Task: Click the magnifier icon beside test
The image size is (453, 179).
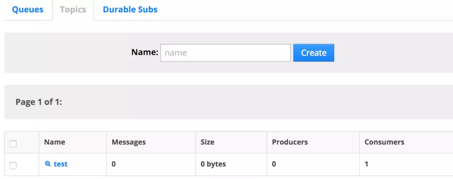Action: coord(48,164)
